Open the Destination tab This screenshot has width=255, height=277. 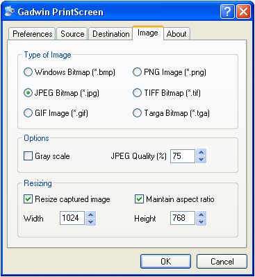click(110, 34)
